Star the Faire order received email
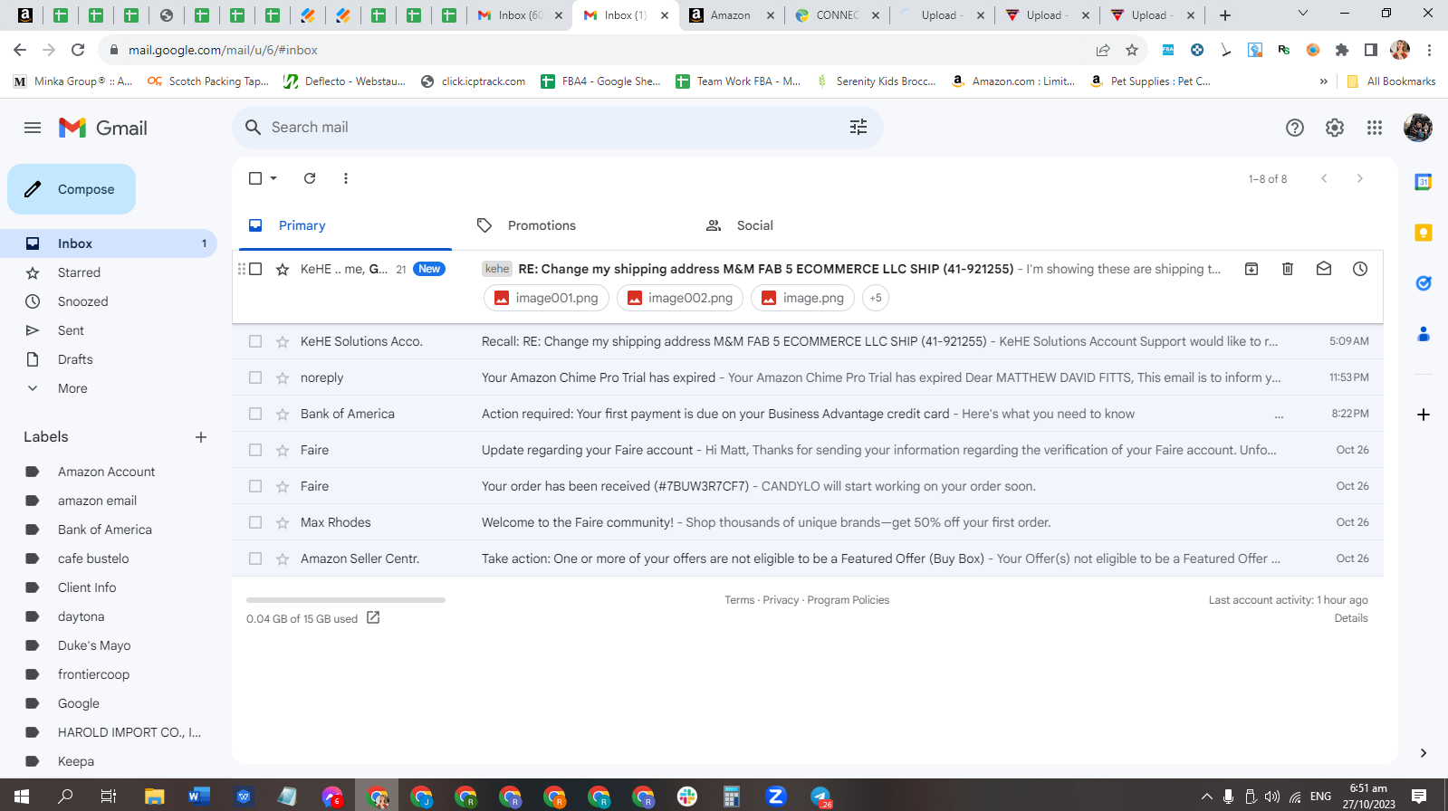The height and width of the screenshot is (811, 1448). click(x=283, y=486)
